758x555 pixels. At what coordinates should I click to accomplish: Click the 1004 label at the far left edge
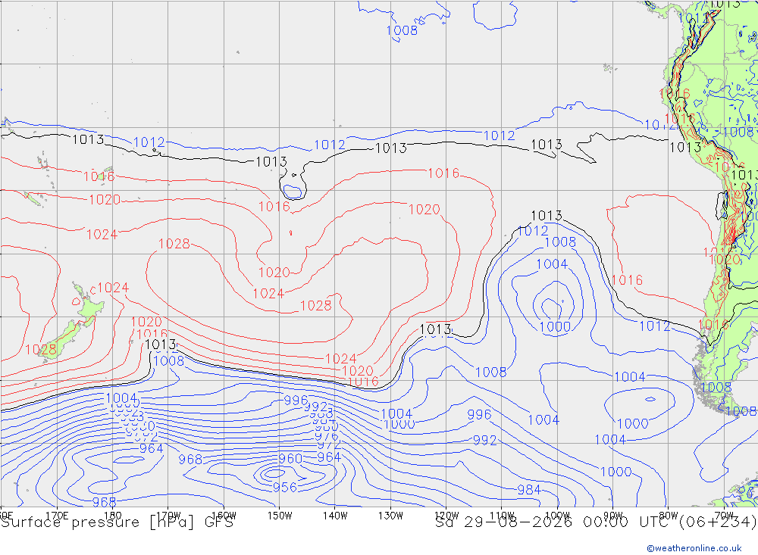tap(121, 398)
